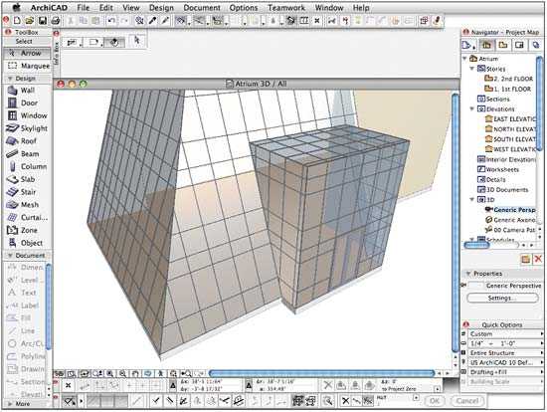
Task: Click the Cancel button
Action: (467, 401)
